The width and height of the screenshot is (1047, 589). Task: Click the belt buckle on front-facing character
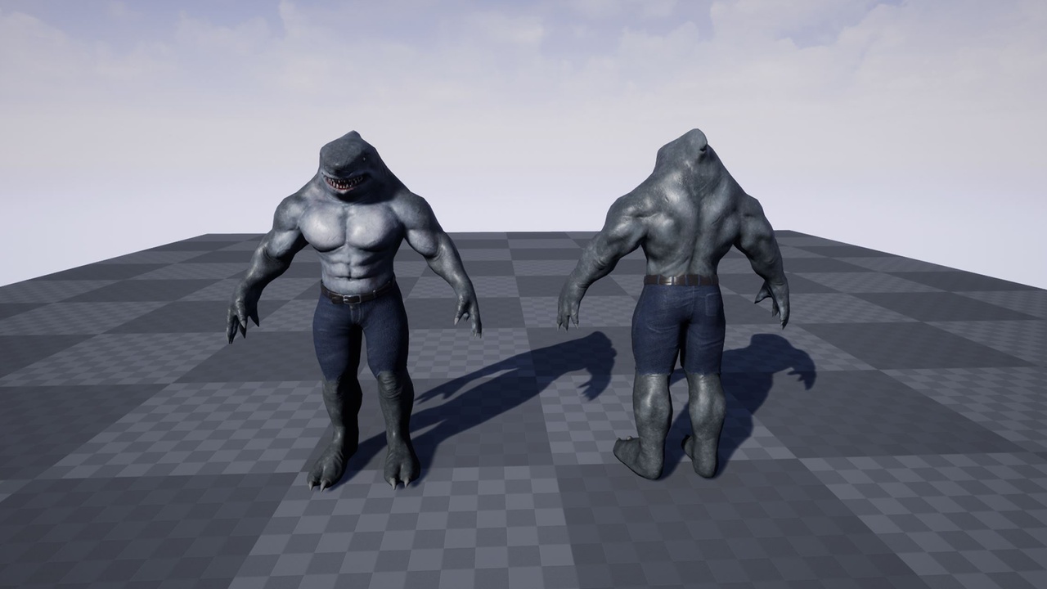point(352,299)
